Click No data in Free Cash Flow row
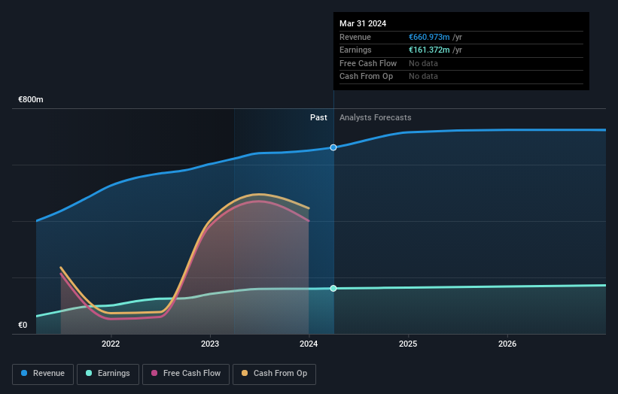The image size is (618, 394). point(423,63)
